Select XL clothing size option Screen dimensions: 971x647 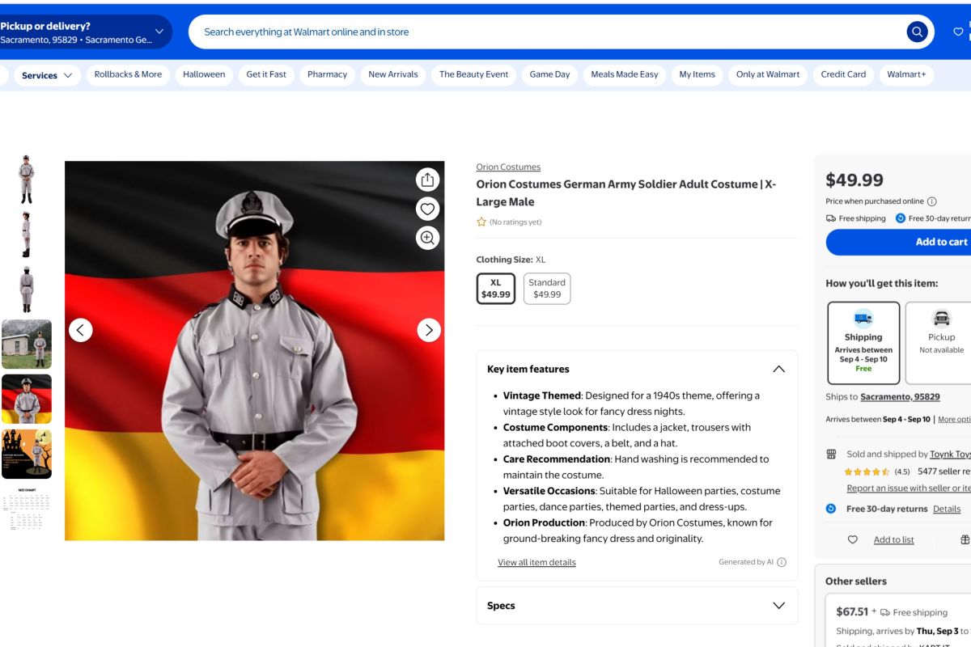496,289
